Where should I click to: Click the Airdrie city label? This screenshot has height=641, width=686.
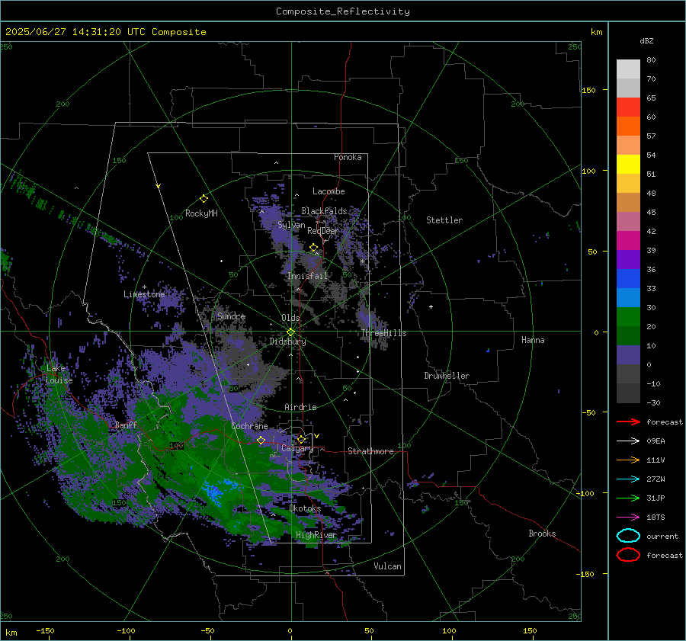(x=300, y=407)
